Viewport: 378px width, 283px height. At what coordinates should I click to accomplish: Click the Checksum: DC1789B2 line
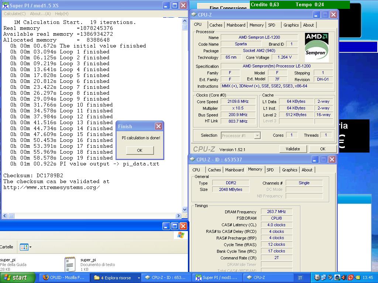[33, 175]
